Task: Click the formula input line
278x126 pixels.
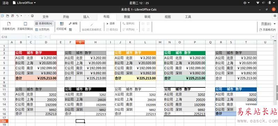Action: (x=161, y=37)
